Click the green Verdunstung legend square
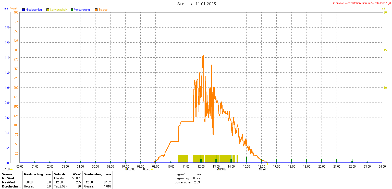Viewport: 392px width, 189px height. coord(72,10)
